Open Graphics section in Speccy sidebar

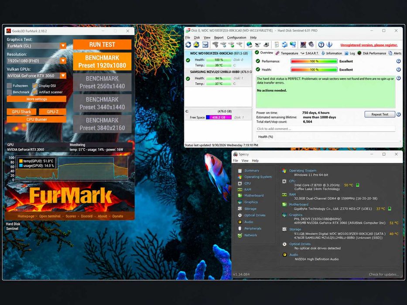click(251, 202)
